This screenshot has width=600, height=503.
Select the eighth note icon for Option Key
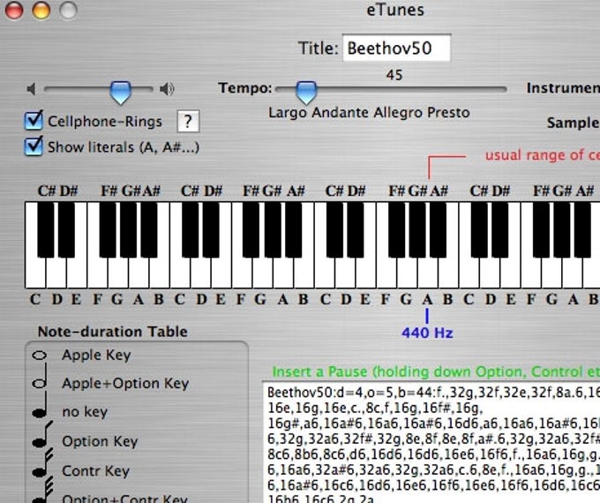[x=42, y=435]
